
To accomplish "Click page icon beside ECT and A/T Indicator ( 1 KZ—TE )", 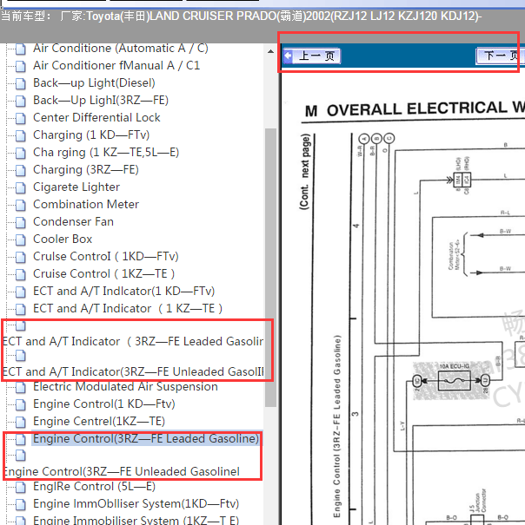I will [21, 310].
